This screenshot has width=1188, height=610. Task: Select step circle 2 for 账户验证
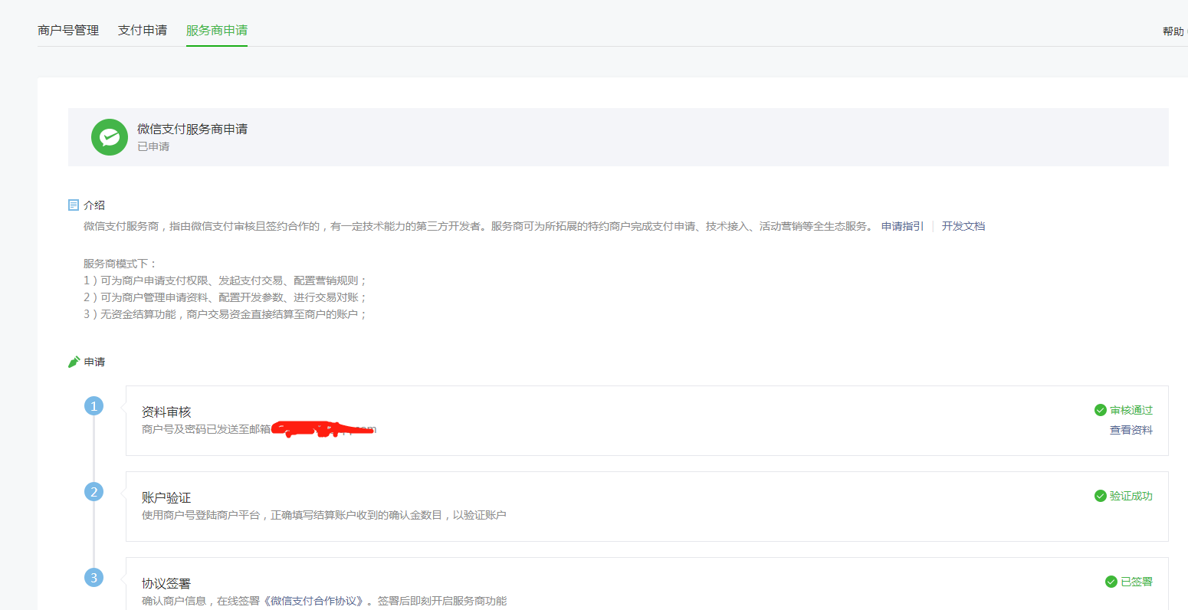point(94,491)
